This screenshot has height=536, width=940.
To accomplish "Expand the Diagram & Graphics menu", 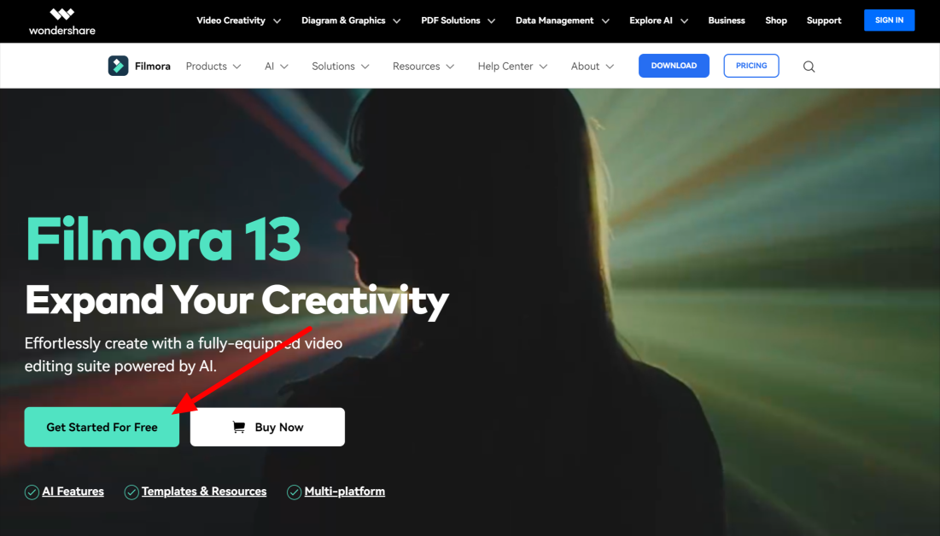I will 350,20.
